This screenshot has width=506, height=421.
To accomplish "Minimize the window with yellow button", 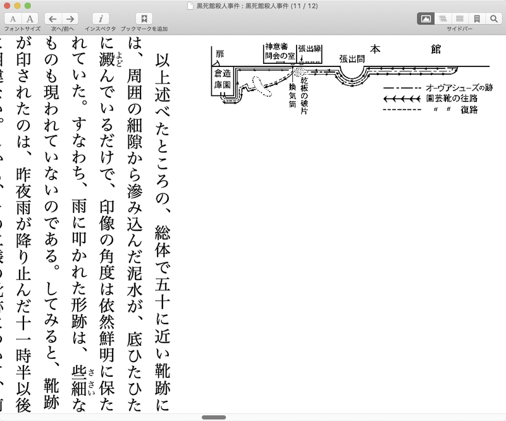I will pyautogui.click(x=18, y=6).
